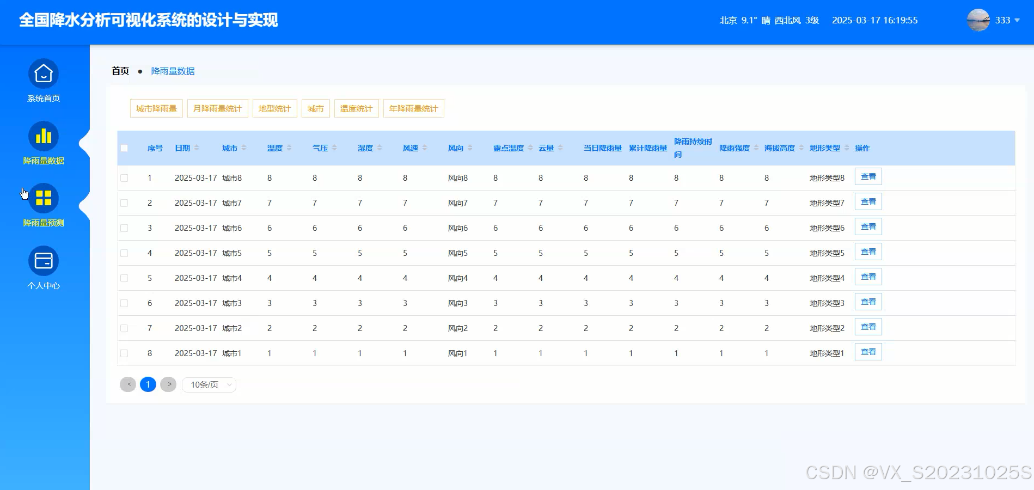The image size is (1034, 490).
Task: Sort by the 地形类型 column arrows
Action: 847,148
